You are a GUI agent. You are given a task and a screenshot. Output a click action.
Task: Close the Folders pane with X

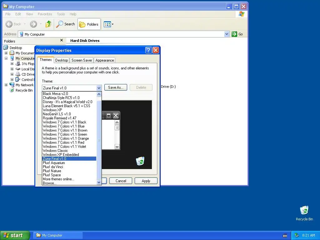(x=62, y=40)
